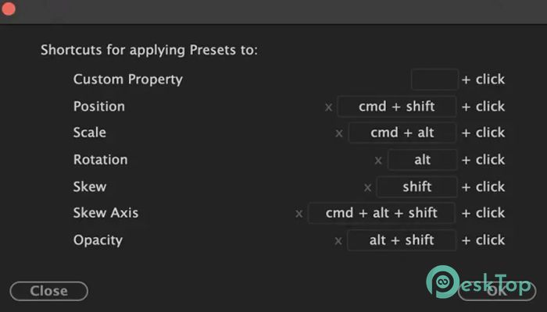Select the Skew Axis 'cmd + alt + shift' field
Viewport: 547px width, 312px height.
381,213
